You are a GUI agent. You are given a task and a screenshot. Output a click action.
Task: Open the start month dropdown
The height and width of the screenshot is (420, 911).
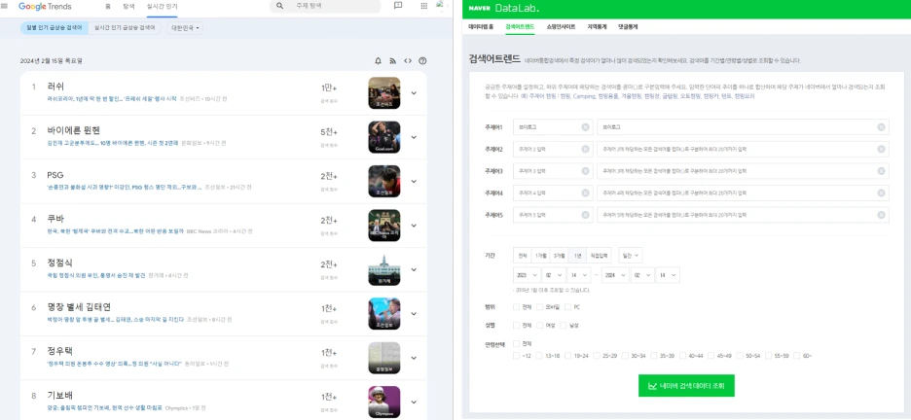pyautogui.click(x=554, y=275)
